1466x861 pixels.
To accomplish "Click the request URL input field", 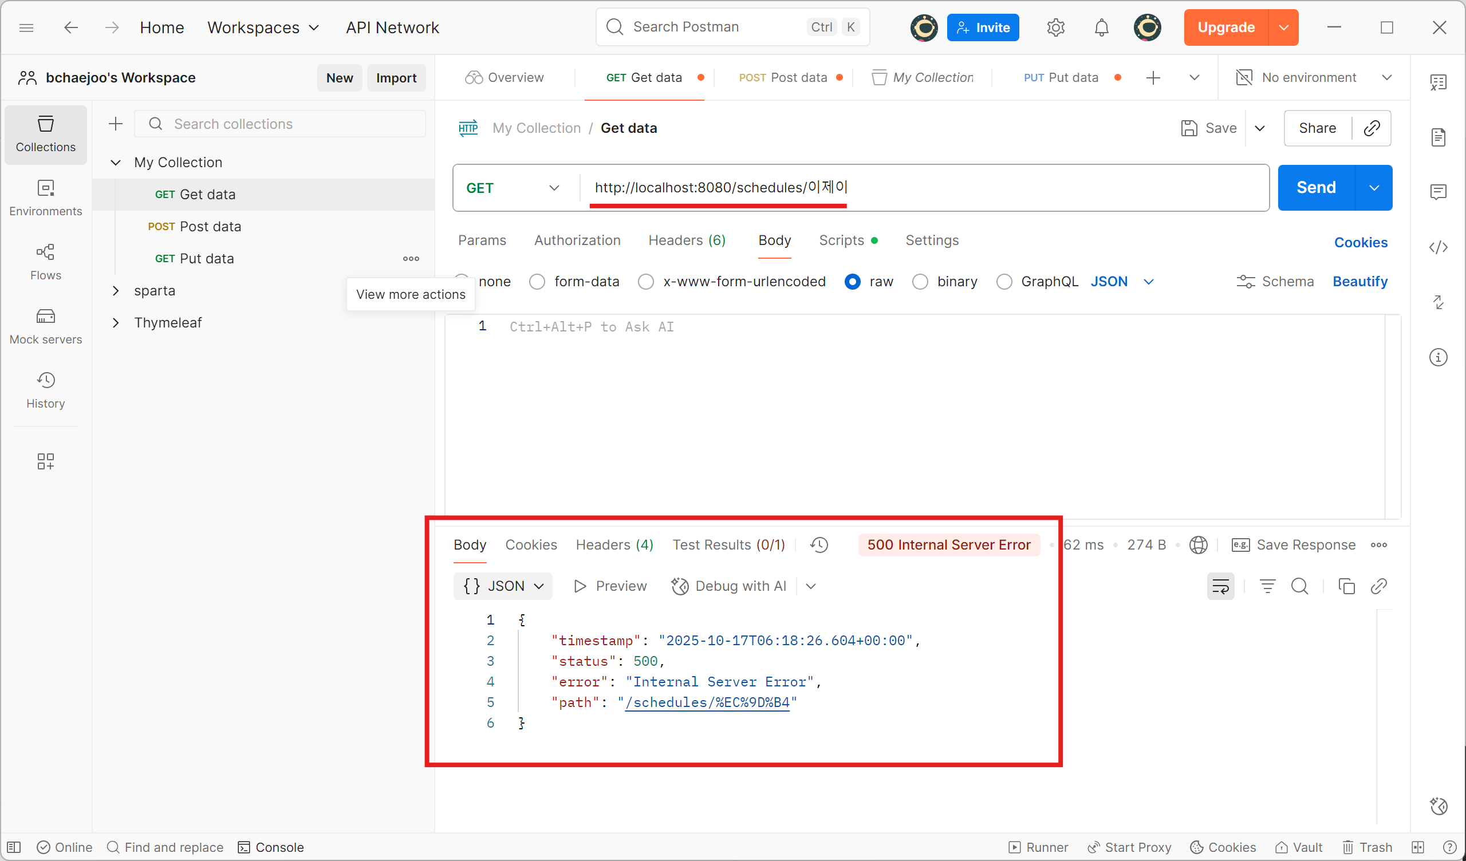I will pyautogui.click(x=989, y=188).
